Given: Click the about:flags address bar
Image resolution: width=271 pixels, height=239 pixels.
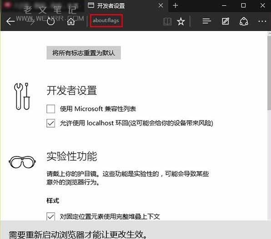Looking at the screenshot, I should (x=106, y=20).
